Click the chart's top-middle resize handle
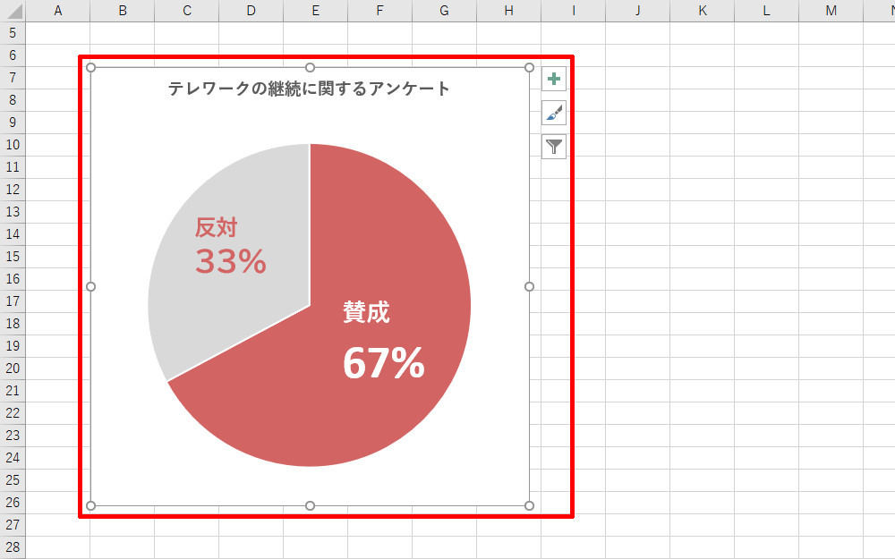The height and width of the screenshot is (559, 895). 310,68
